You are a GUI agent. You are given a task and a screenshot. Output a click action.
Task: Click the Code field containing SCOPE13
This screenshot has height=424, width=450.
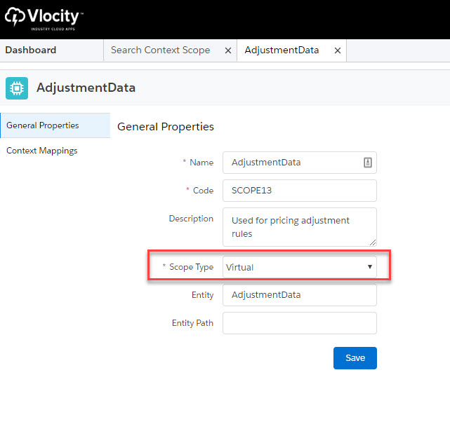(x=299, y=191)
